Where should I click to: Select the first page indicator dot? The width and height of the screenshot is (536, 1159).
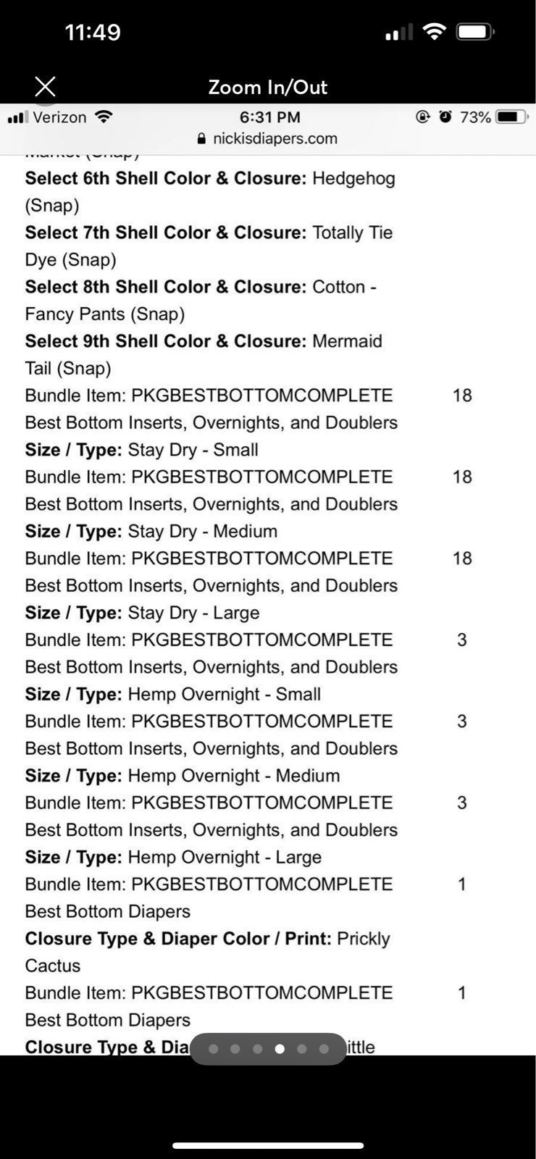213,1048
